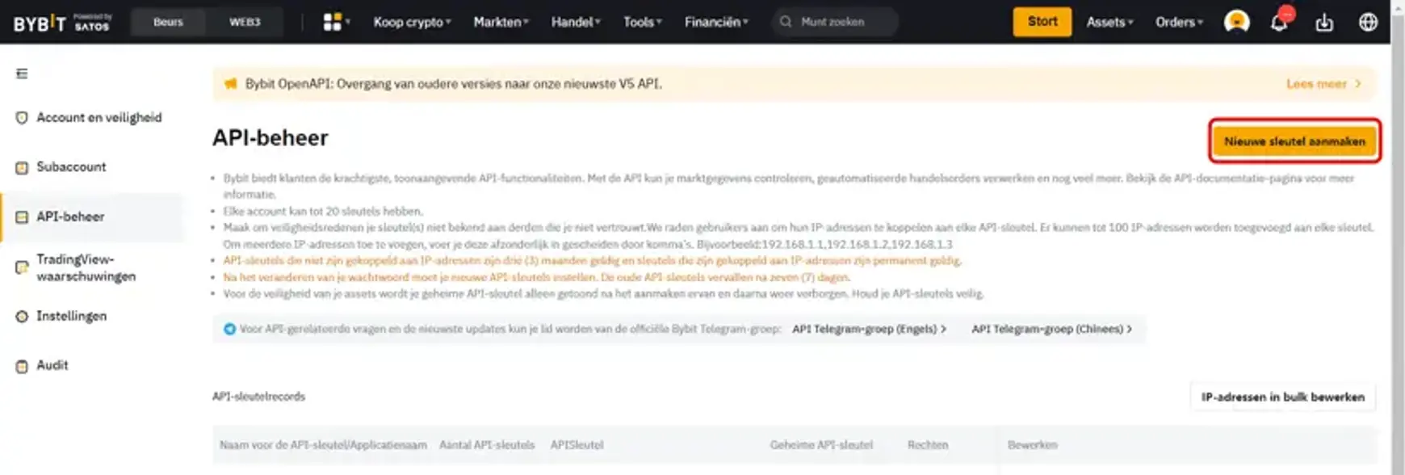Open the Account en veiligheid section
Image resolution: width=1405 pixels, height=475 pixels.
click(x=98, y=117)
